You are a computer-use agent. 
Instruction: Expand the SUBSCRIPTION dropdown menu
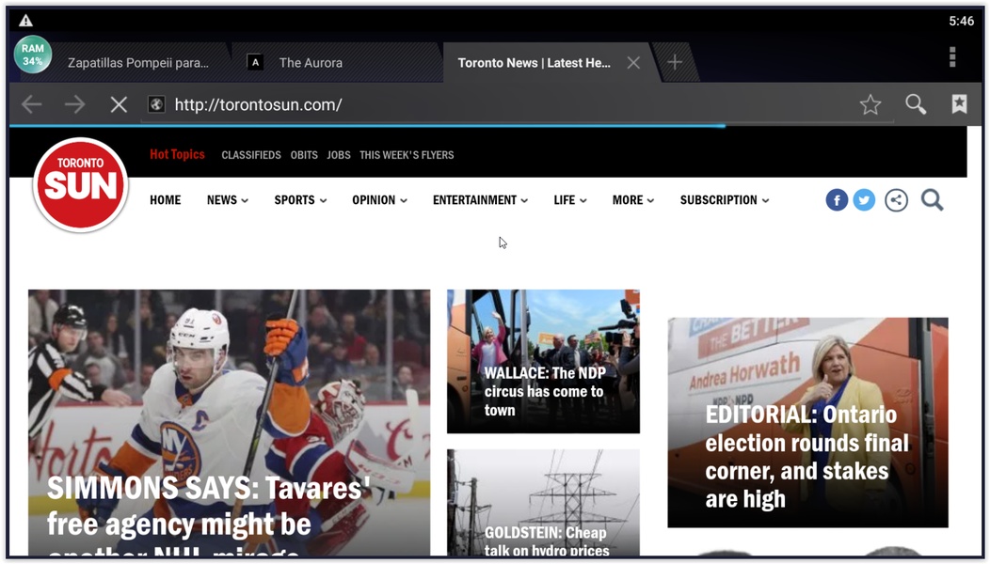click(725, 200)
